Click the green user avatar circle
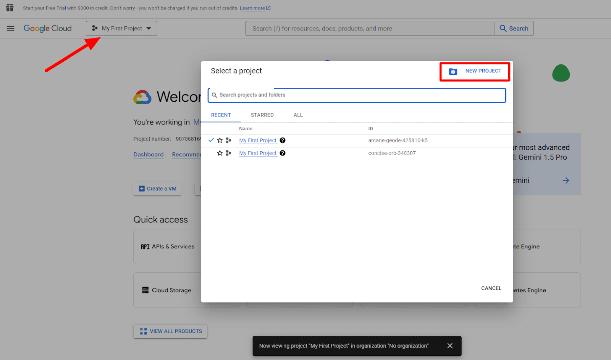The image size is (611, 360). (x=561, y=73)
